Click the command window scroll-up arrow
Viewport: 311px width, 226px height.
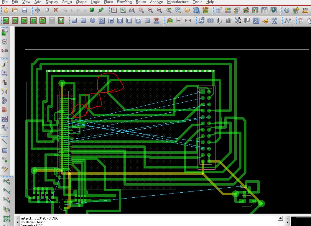[x=280, y=218]
